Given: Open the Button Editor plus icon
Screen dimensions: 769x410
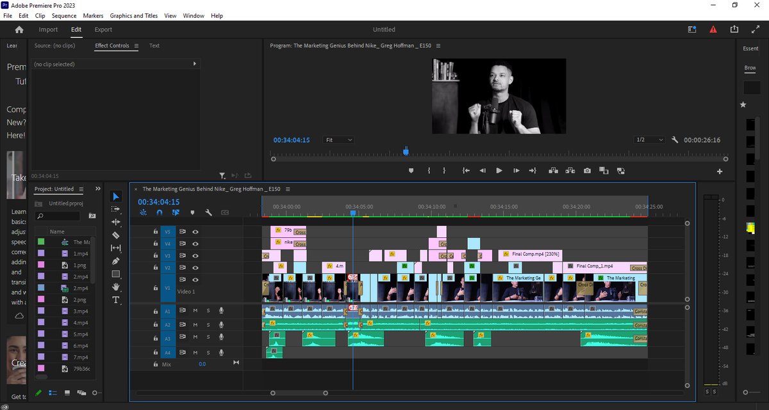Looking at the screenshot, I should [x=720, y=171].
